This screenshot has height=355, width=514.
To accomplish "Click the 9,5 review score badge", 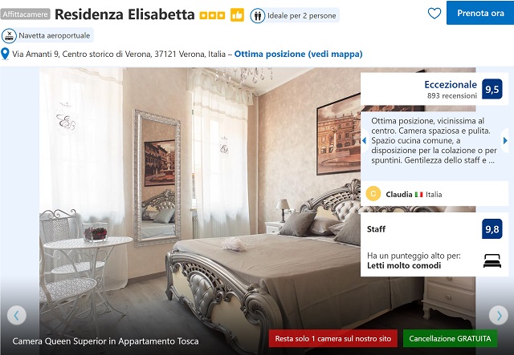I will pos(492,89).
